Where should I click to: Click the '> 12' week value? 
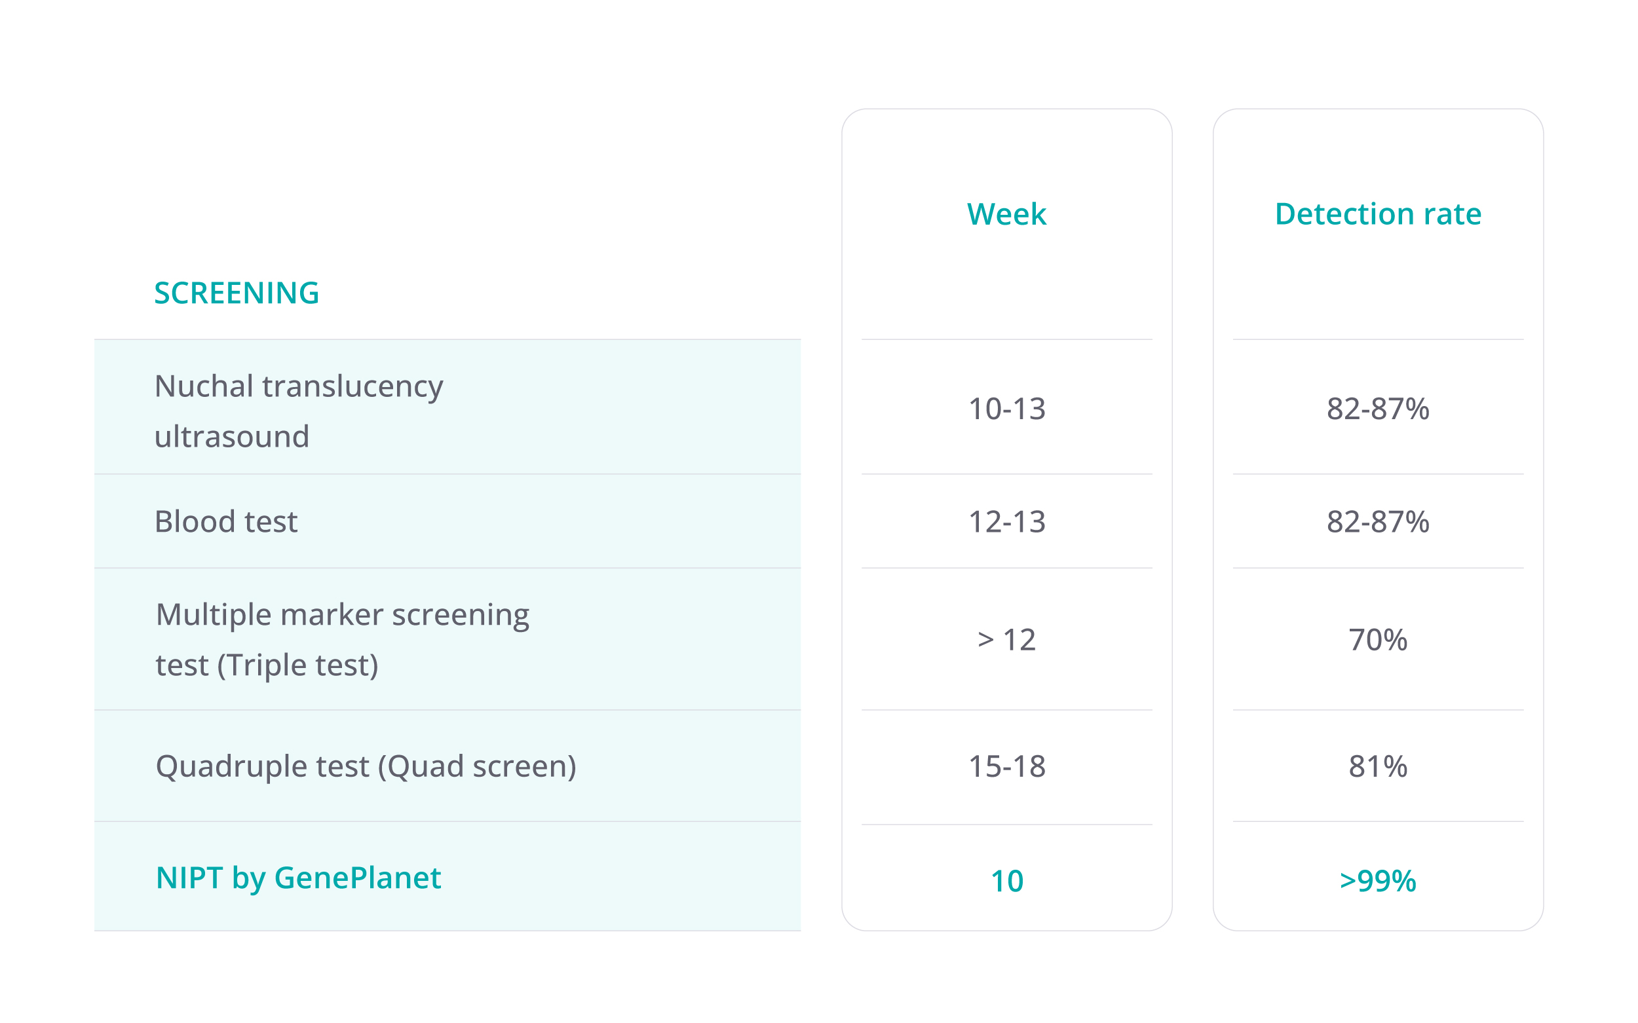click(x=1006, y=640)
